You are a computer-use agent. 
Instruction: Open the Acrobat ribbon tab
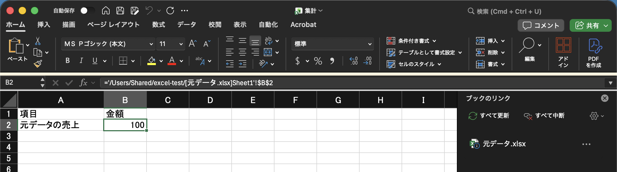[303, 25]
